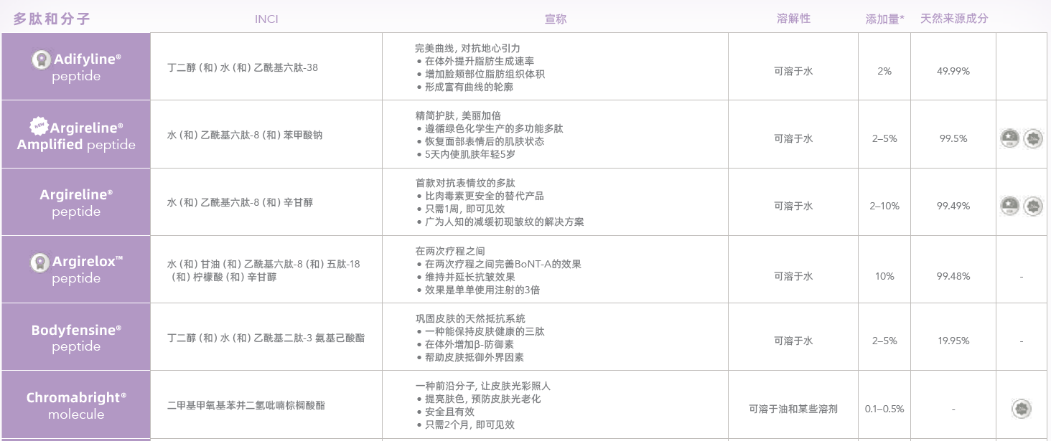
Task: Click the NEW badge on Argireline Amplified
Action: (39, 127)
